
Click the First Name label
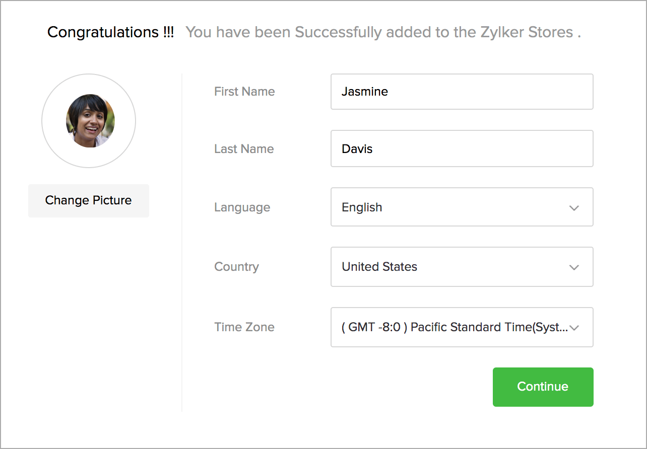coord(244,92)
